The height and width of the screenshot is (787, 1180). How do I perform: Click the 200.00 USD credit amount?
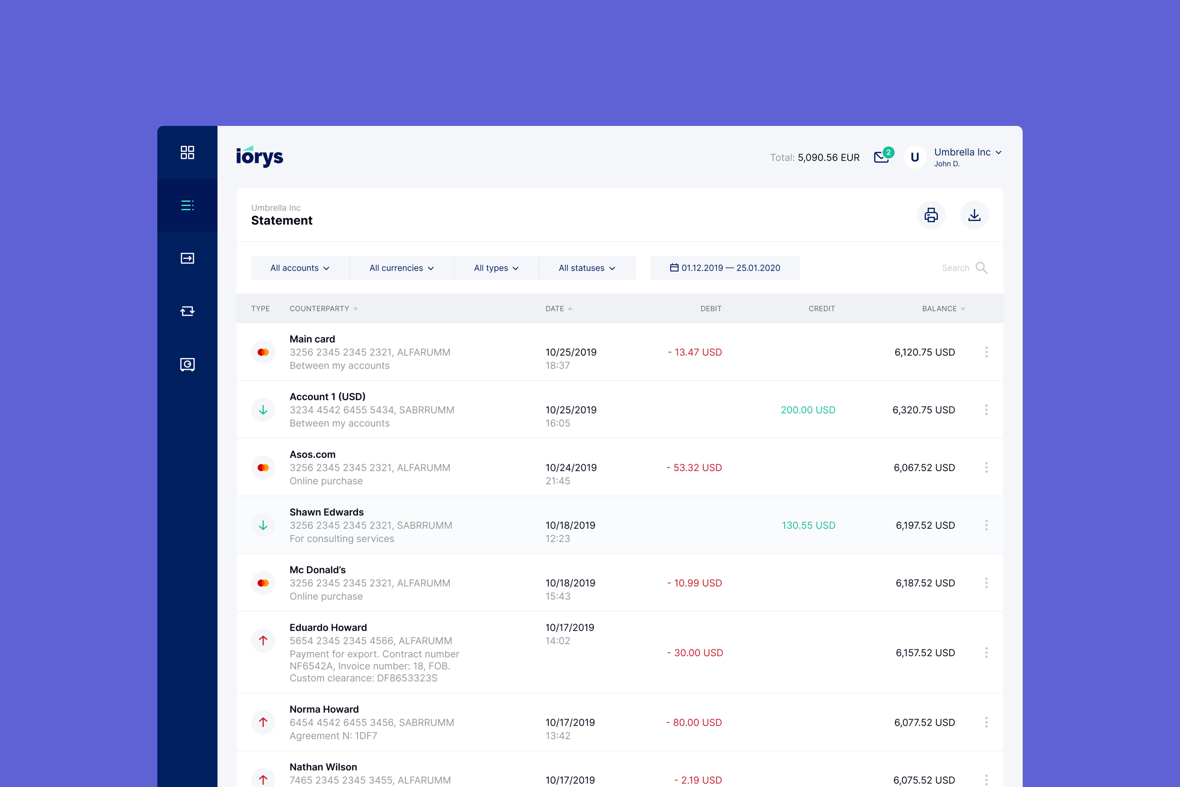(x=808, y=410)
